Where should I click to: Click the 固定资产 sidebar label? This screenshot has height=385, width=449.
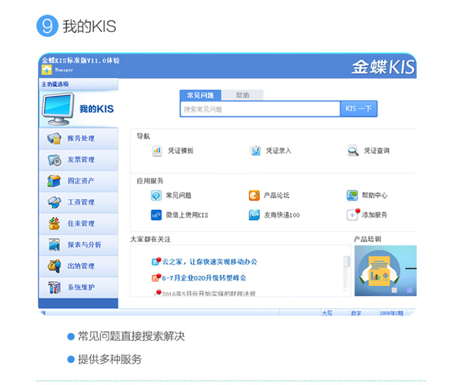pos(81,181)
